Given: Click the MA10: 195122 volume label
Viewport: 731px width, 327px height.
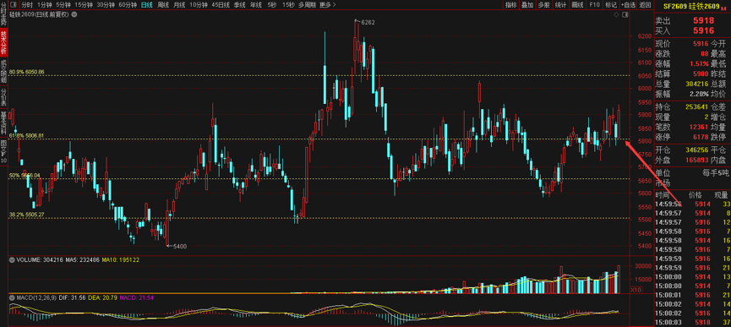Looking at the screenshot, I should point(120,260).
